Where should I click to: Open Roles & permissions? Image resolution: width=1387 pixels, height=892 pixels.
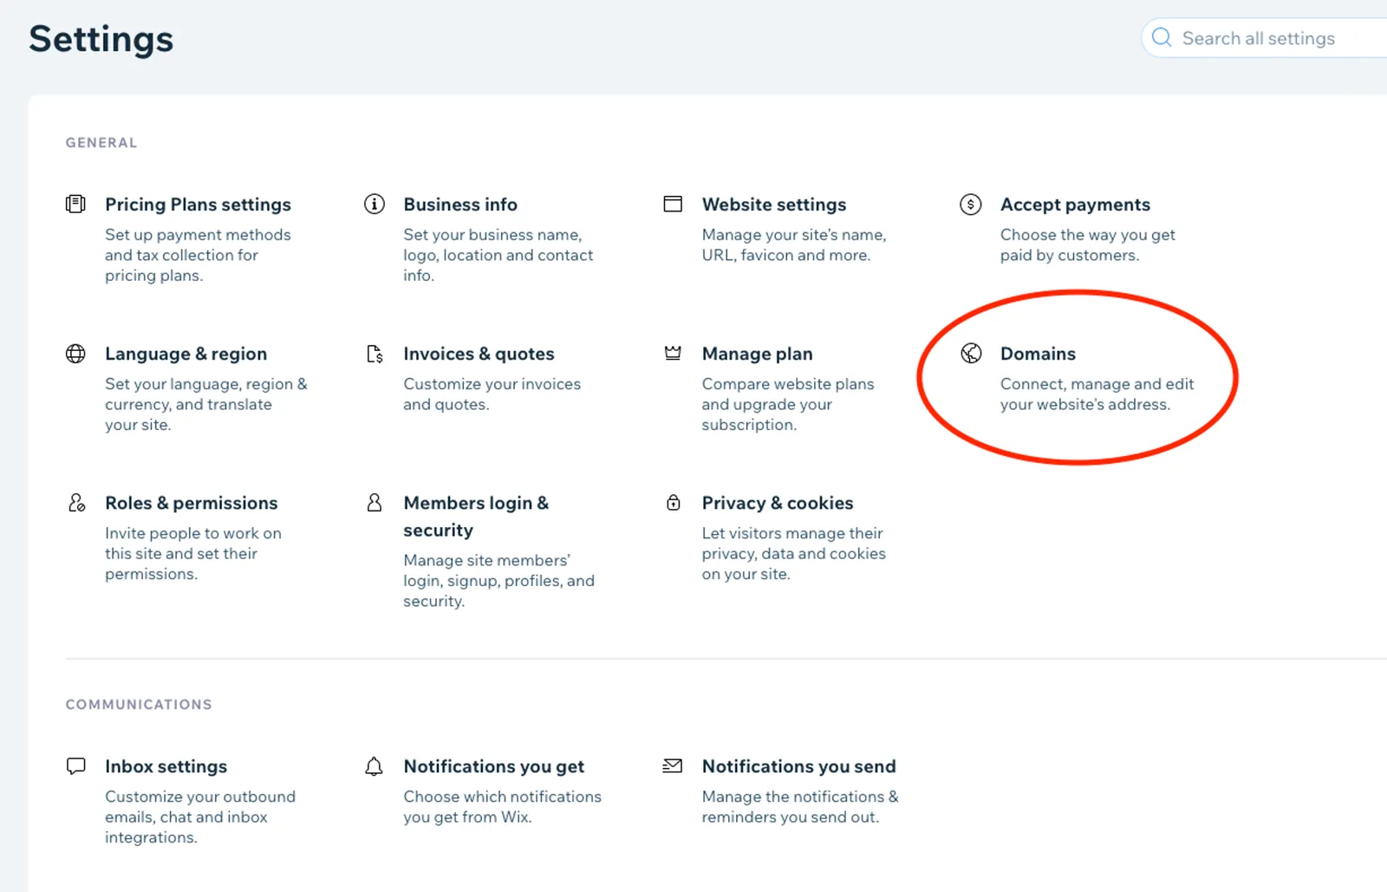pos(192,503)
